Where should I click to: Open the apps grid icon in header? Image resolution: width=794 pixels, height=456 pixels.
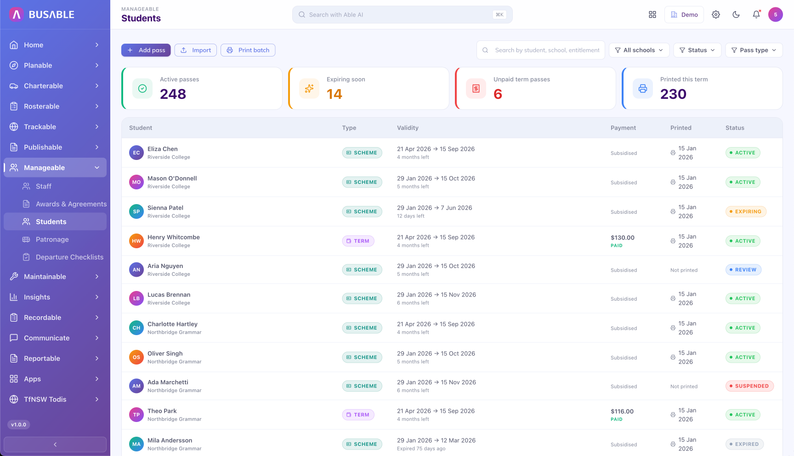tap(652, 15)
